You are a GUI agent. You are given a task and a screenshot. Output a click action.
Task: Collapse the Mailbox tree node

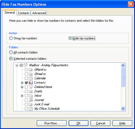(x=17, y=65)
